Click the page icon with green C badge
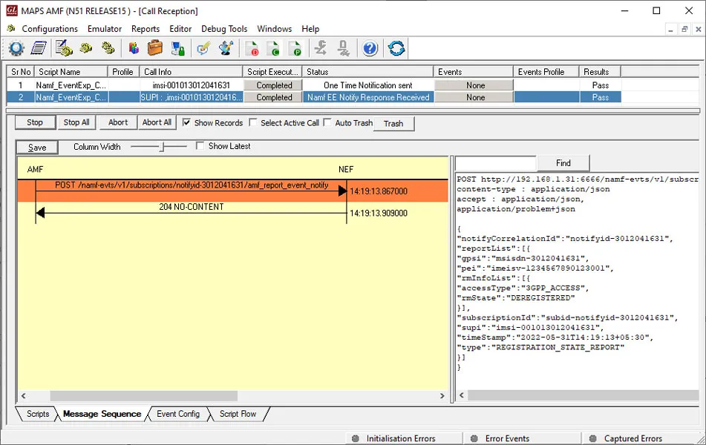 point(273,48)
